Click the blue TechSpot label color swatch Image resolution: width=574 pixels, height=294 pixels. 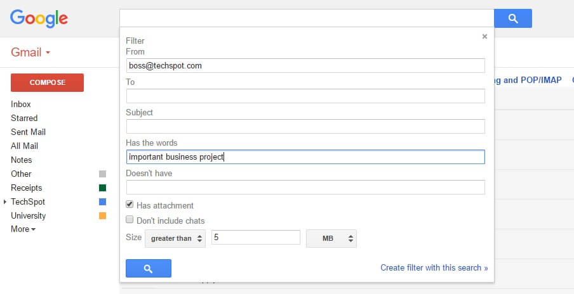(102, 201)
